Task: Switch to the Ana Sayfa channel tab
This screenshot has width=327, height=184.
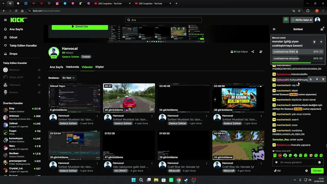Action: (x=56, y=67)
